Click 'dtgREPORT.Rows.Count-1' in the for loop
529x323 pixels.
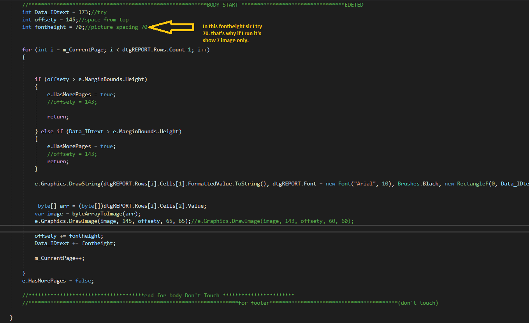pyautogui.click(x=157, y=49)
